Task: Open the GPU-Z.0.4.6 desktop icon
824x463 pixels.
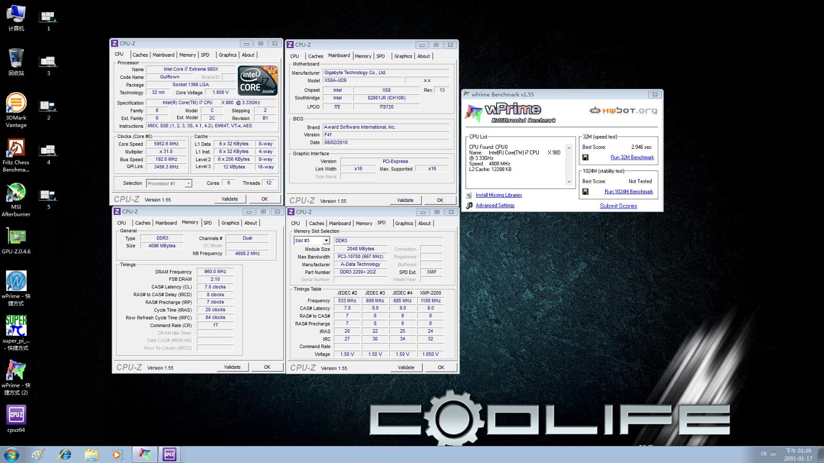Action: (x=16, y=241)
